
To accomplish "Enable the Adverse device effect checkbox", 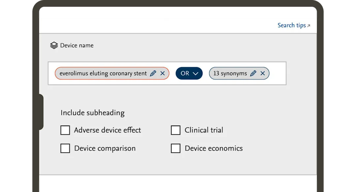I will 65,130.
